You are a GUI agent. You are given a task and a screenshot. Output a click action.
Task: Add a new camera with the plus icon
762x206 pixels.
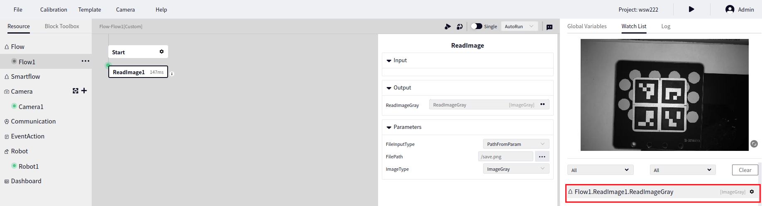[84, 91]
